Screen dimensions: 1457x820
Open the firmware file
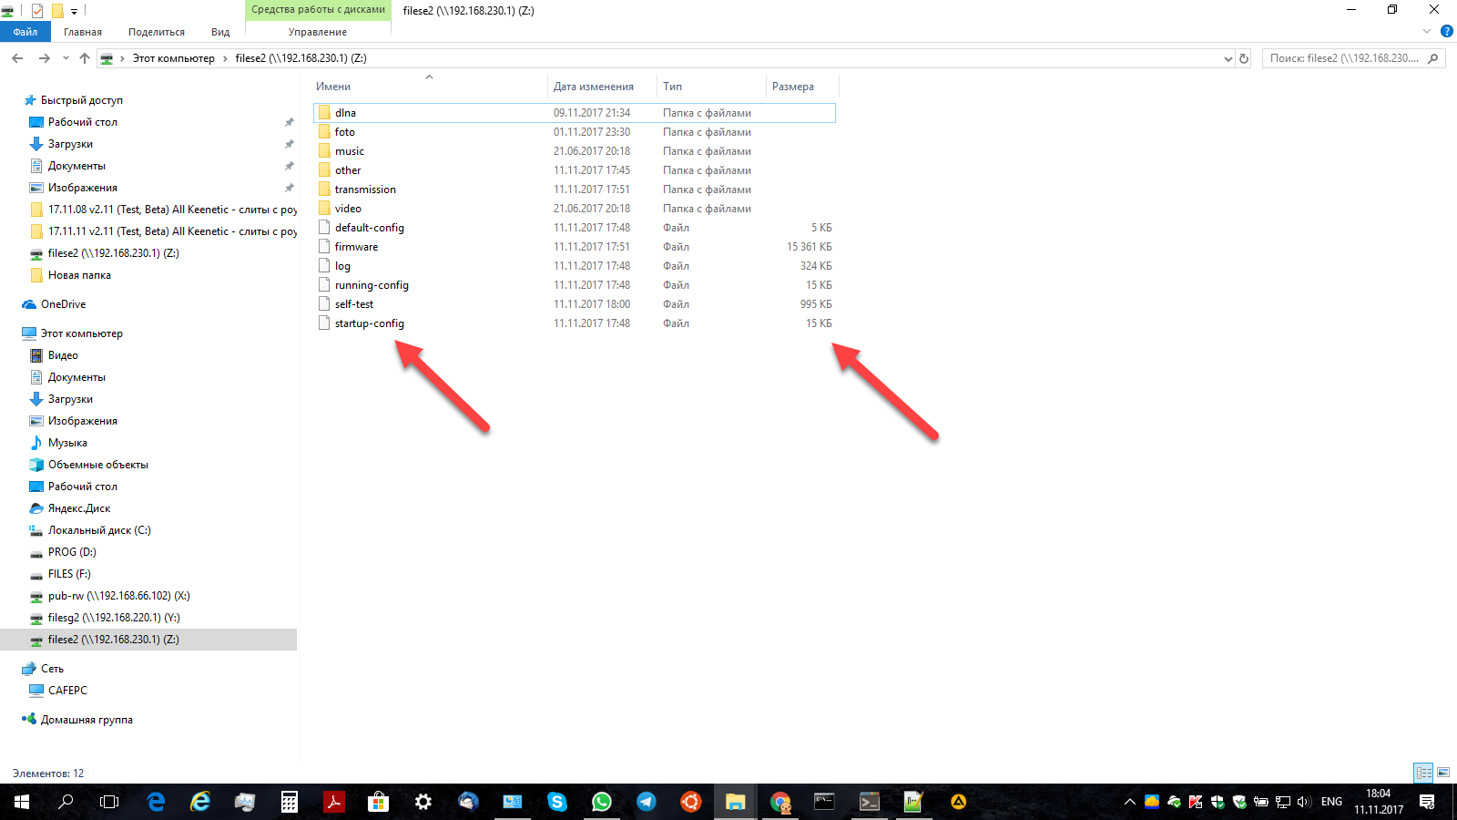[356, 247]
